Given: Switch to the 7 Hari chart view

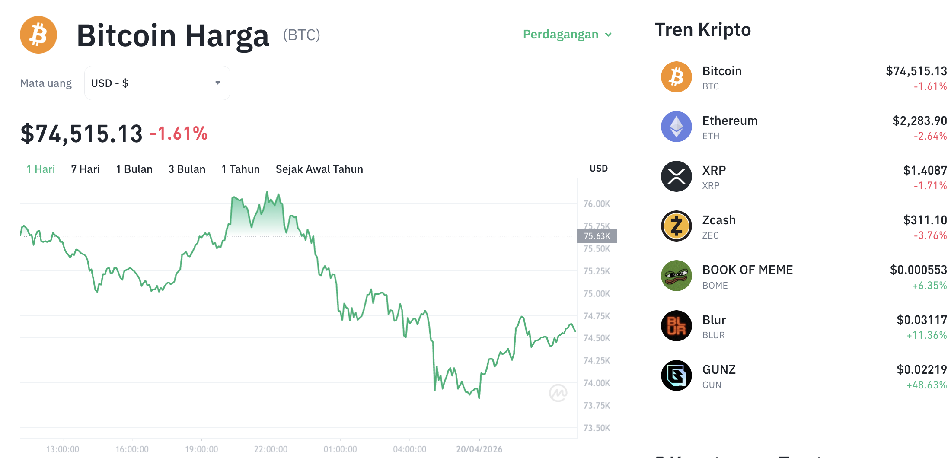Looking at the screenshot, I should [85, 169].
